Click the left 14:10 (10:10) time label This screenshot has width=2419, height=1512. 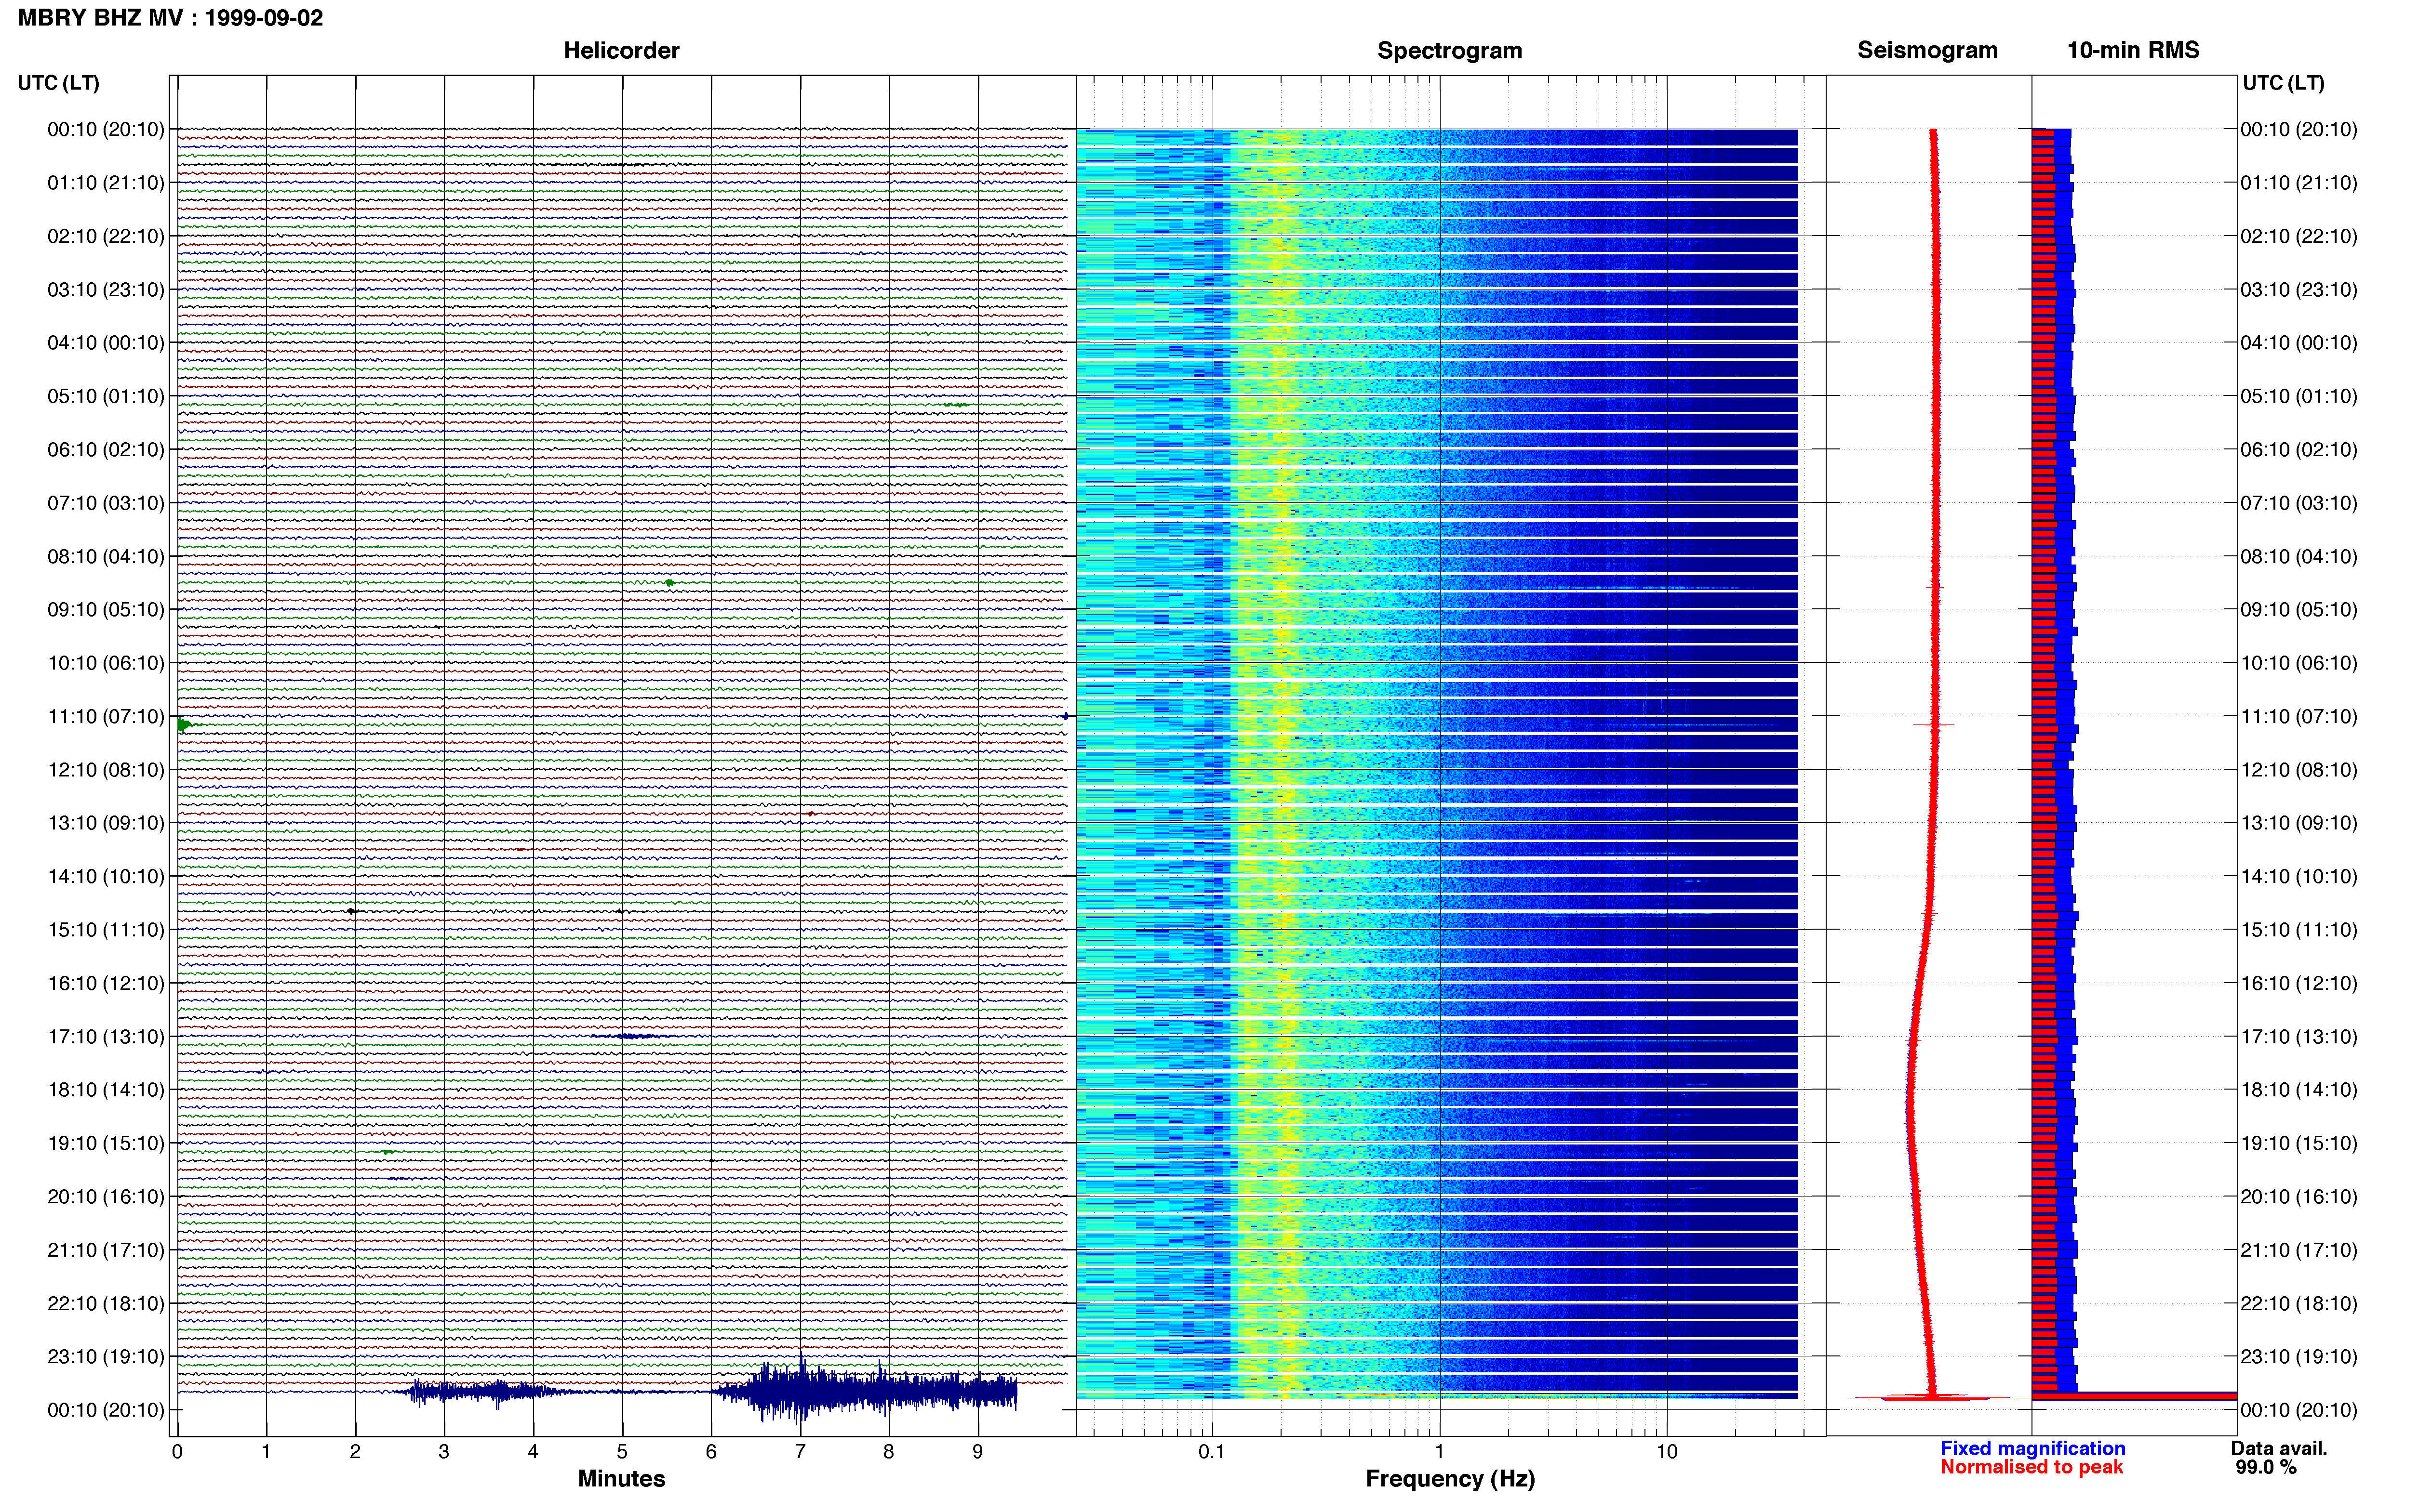[106, 877]
